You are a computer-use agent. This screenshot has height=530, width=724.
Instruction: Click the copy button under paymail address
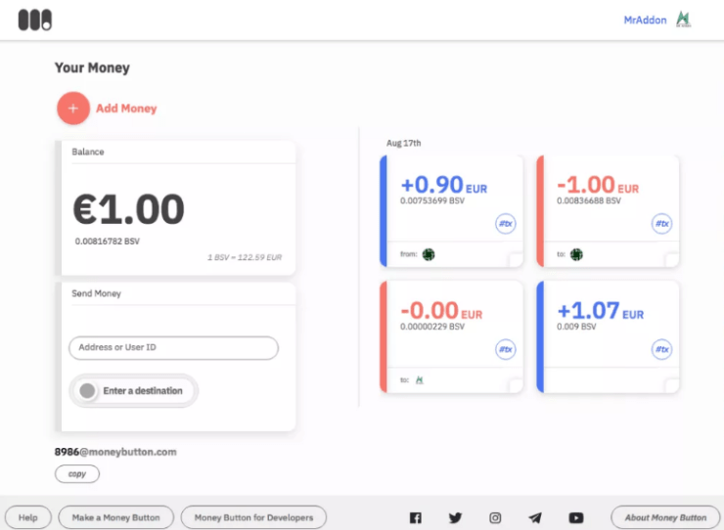[x=76, y=474]
